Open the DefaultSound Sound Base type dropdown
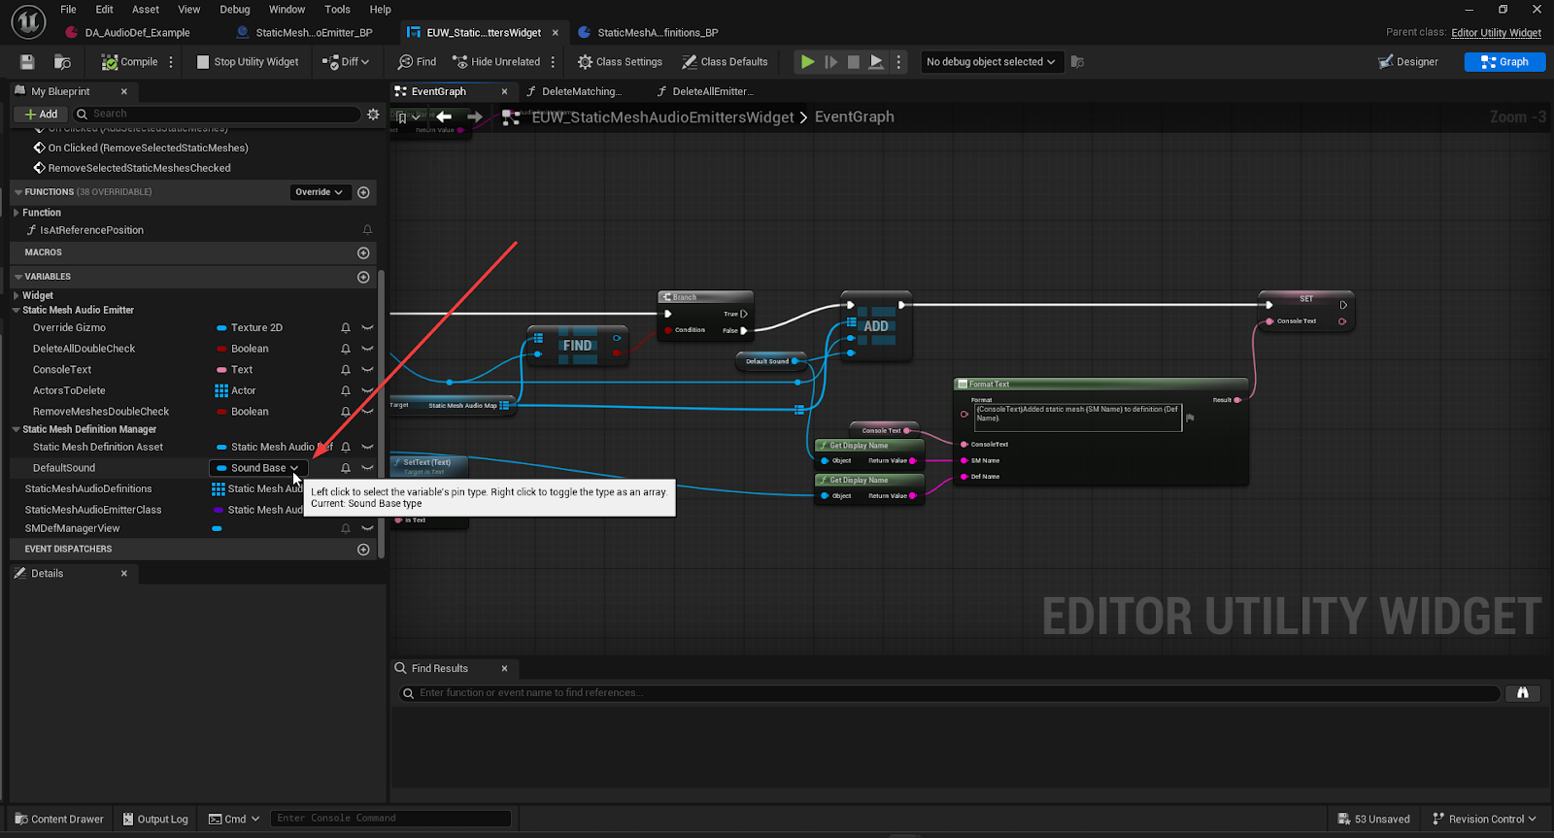This screenshot has height=838, width=1554. coord(258,468)
